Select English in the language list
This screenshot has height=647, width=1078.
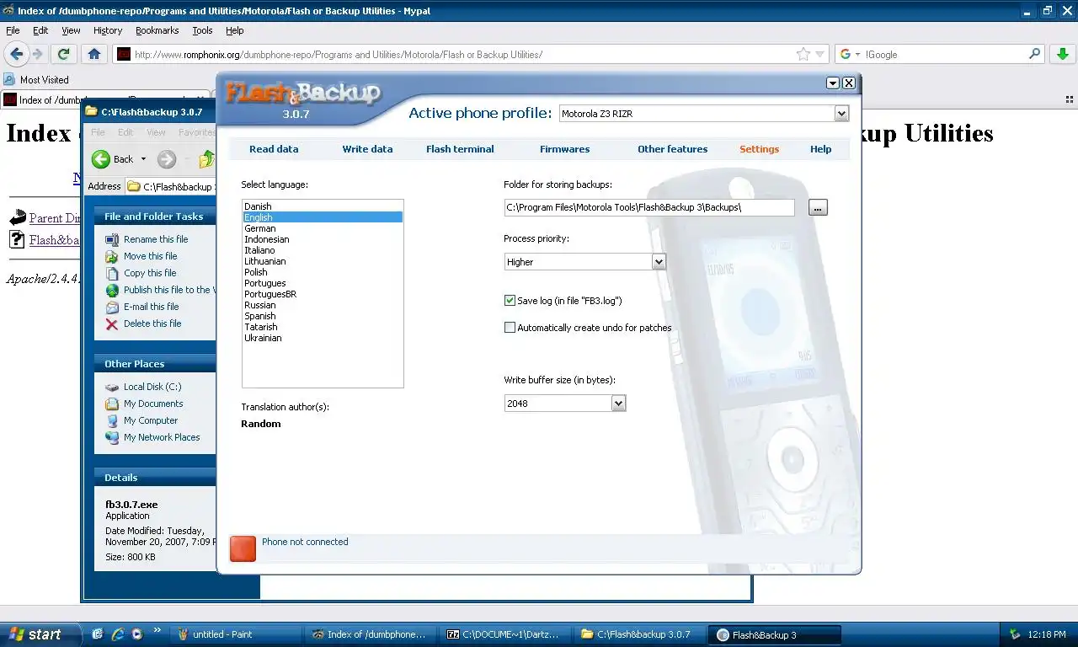[x=322, y=217]
